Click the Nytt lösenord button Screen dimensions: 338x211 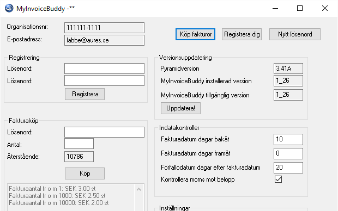[295, 34]
